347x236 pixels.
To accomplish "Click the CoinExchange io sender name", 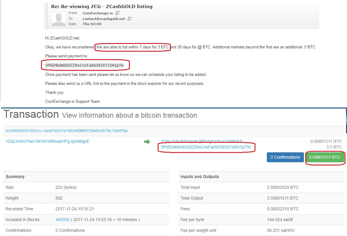I will (98, 13).
